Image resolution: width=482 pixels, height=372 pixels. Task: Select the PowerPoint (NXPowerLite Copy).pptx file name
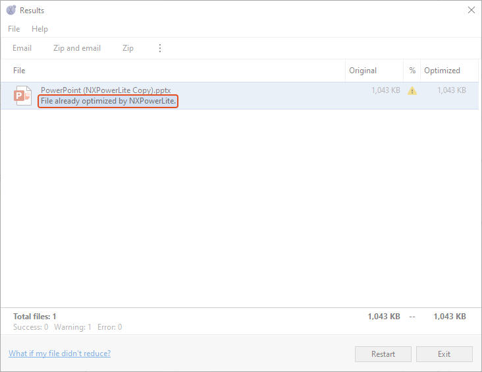(x=106, y=90)
